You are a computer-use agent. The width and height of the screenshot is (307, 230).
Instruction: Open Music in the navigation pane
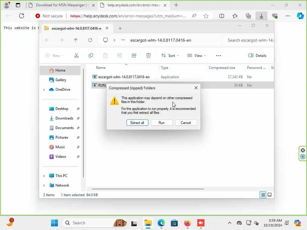point(60,147)
